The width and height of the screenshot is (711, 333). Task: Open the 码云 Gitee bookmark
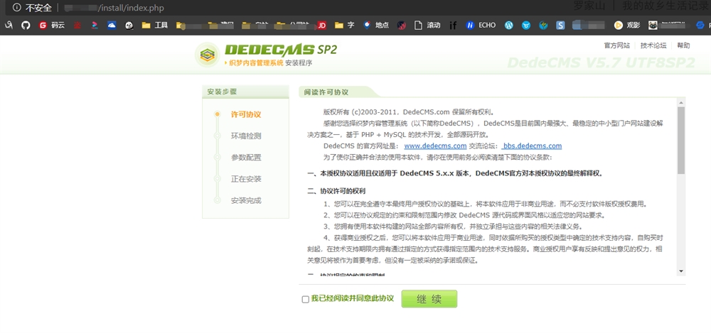point(52,26)
